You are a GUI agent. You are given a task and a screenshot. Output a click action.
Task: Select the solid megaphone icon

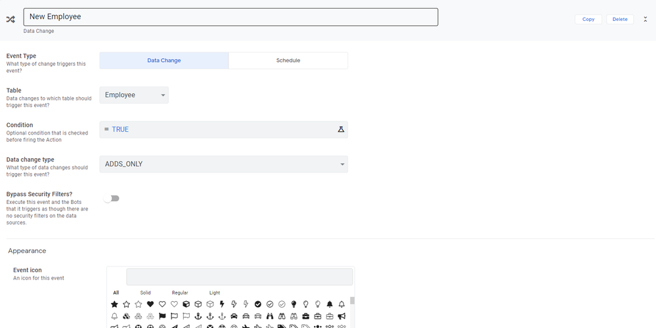coord(341,316)
